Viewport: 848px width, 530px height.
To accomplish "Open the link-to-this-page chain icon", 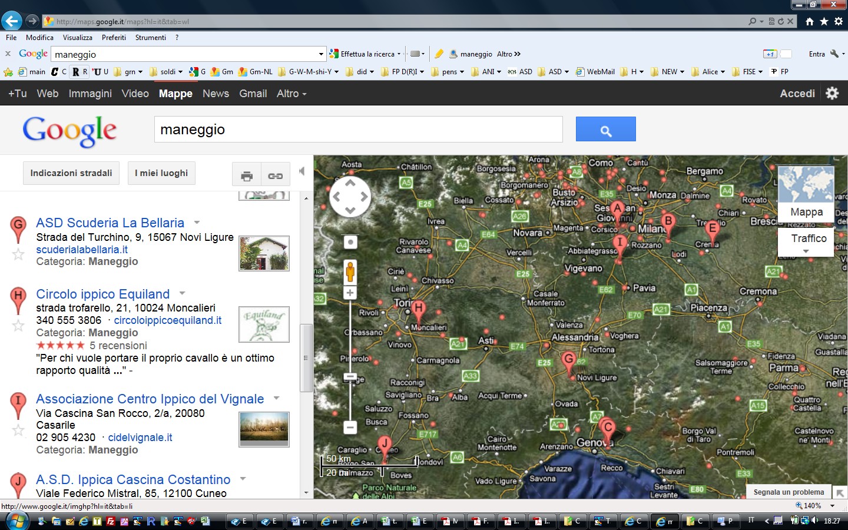I will pyautogui.click(x=276, y=175).
